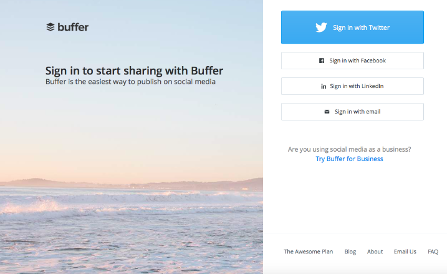Click the LinkedIn "in" icon

(324, 86)
